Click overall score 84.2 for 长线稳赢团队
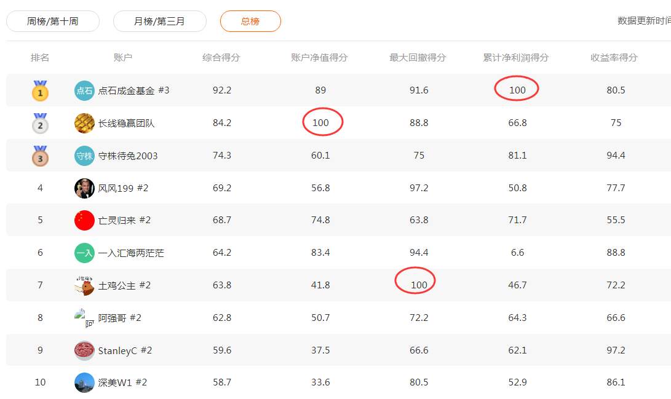 pyautogui.click(x=222, y=123)
